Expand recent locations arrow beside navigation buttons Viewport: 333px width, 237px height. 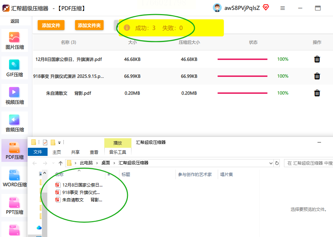pyautogui.click(x=53, y=163)
